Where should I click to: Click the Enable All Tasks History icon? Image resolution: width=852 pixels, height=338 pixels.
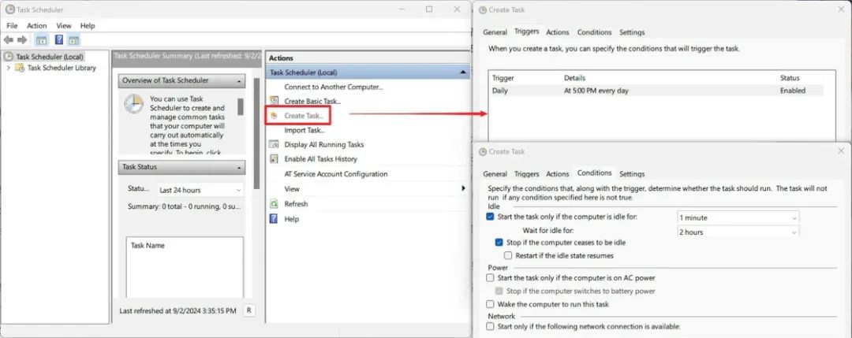point(275,159)
